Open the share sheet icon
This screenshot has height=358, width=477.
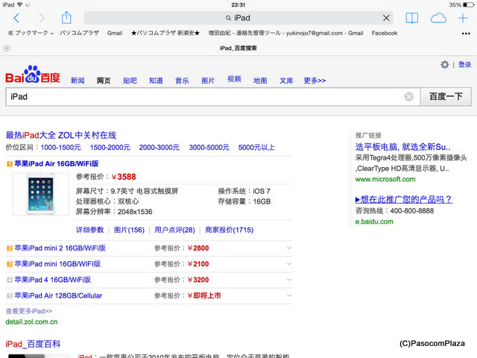(66, 18)
